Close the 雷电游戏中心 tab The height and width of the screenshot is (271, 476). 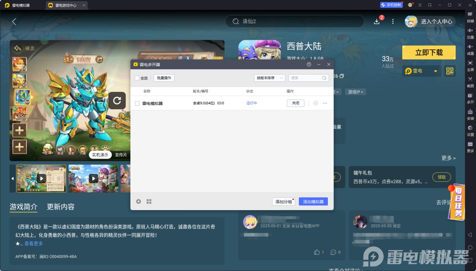[84, 5]
